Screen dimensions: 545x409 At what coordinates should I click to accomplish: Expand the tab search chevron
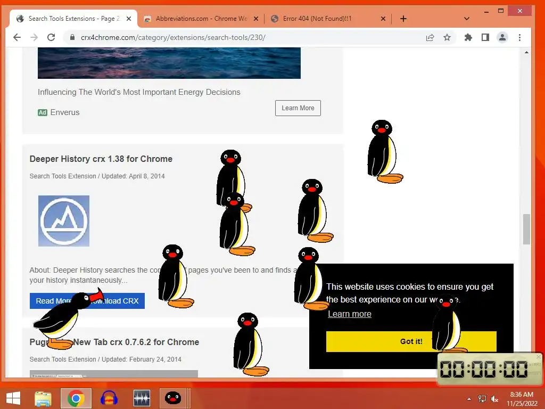tap(466, 19)
